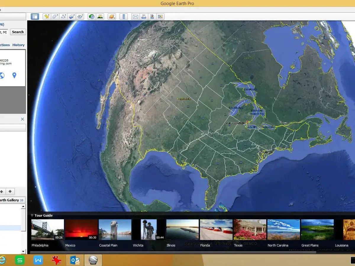Image resolution: width=355 pixels, height=266 pixels.
Task: Click the globe icon in search result
Action: click(x=2, y=75)
